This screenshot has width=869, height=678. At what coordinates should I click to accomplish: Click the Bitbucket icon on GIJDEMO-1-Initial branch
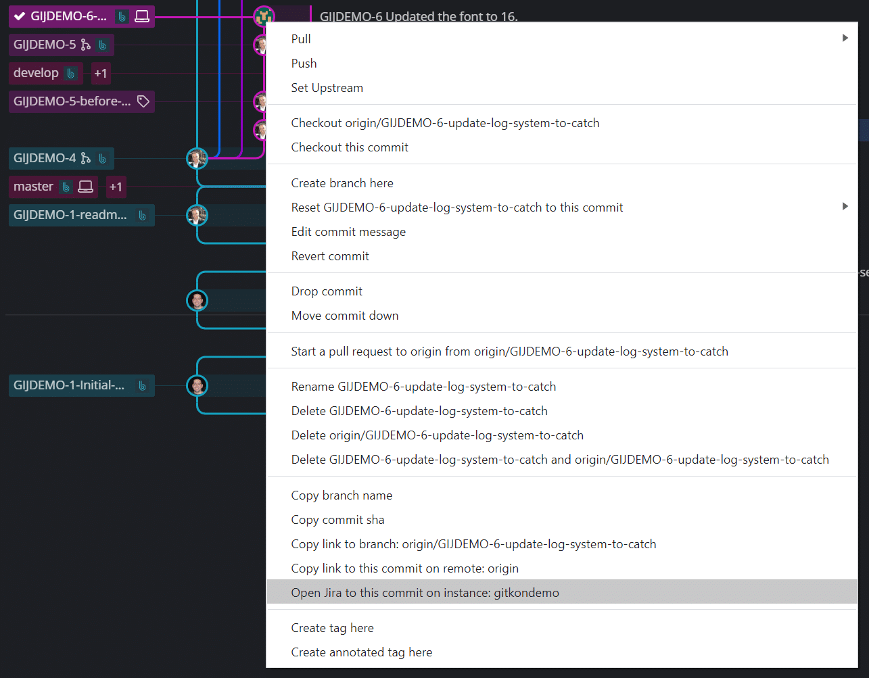pyautogui.click(x=140, y=385)
